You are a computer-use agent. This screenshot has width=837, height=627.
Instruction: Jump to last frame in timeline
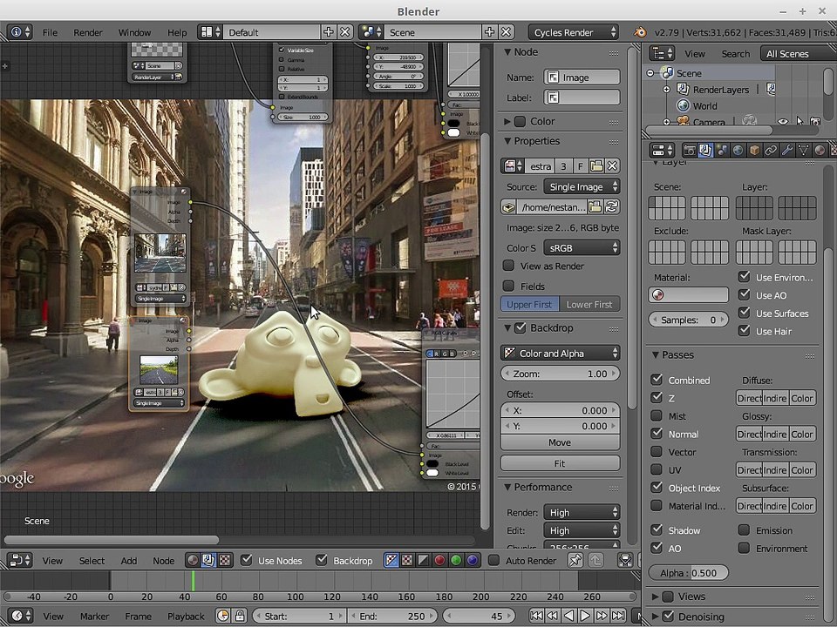618,616
